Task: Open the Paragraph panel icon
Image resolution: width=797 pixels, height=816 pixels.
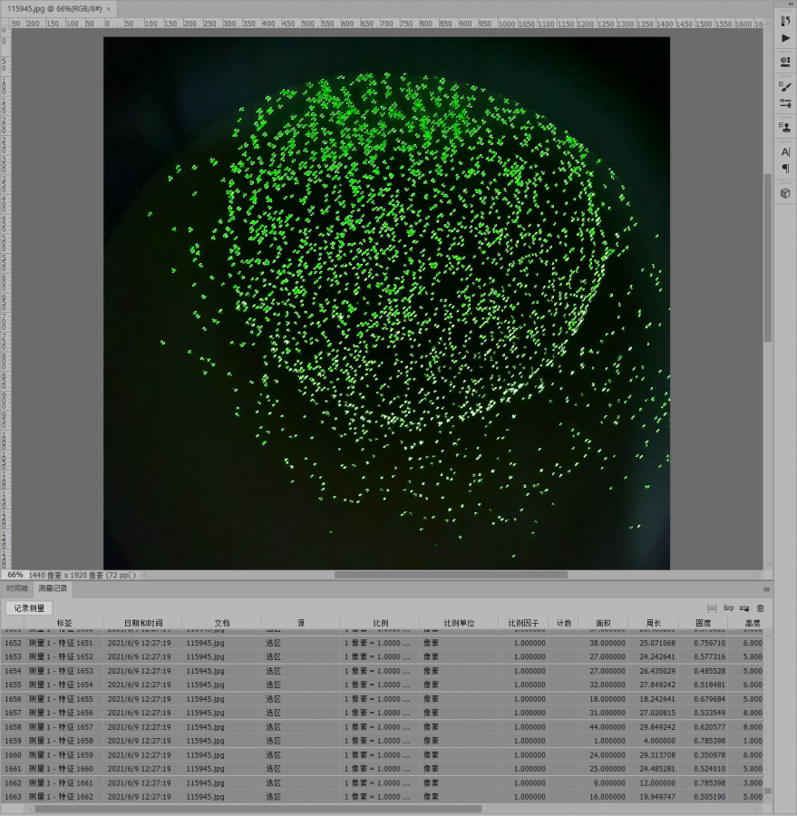Action: (x=785, y=169)
